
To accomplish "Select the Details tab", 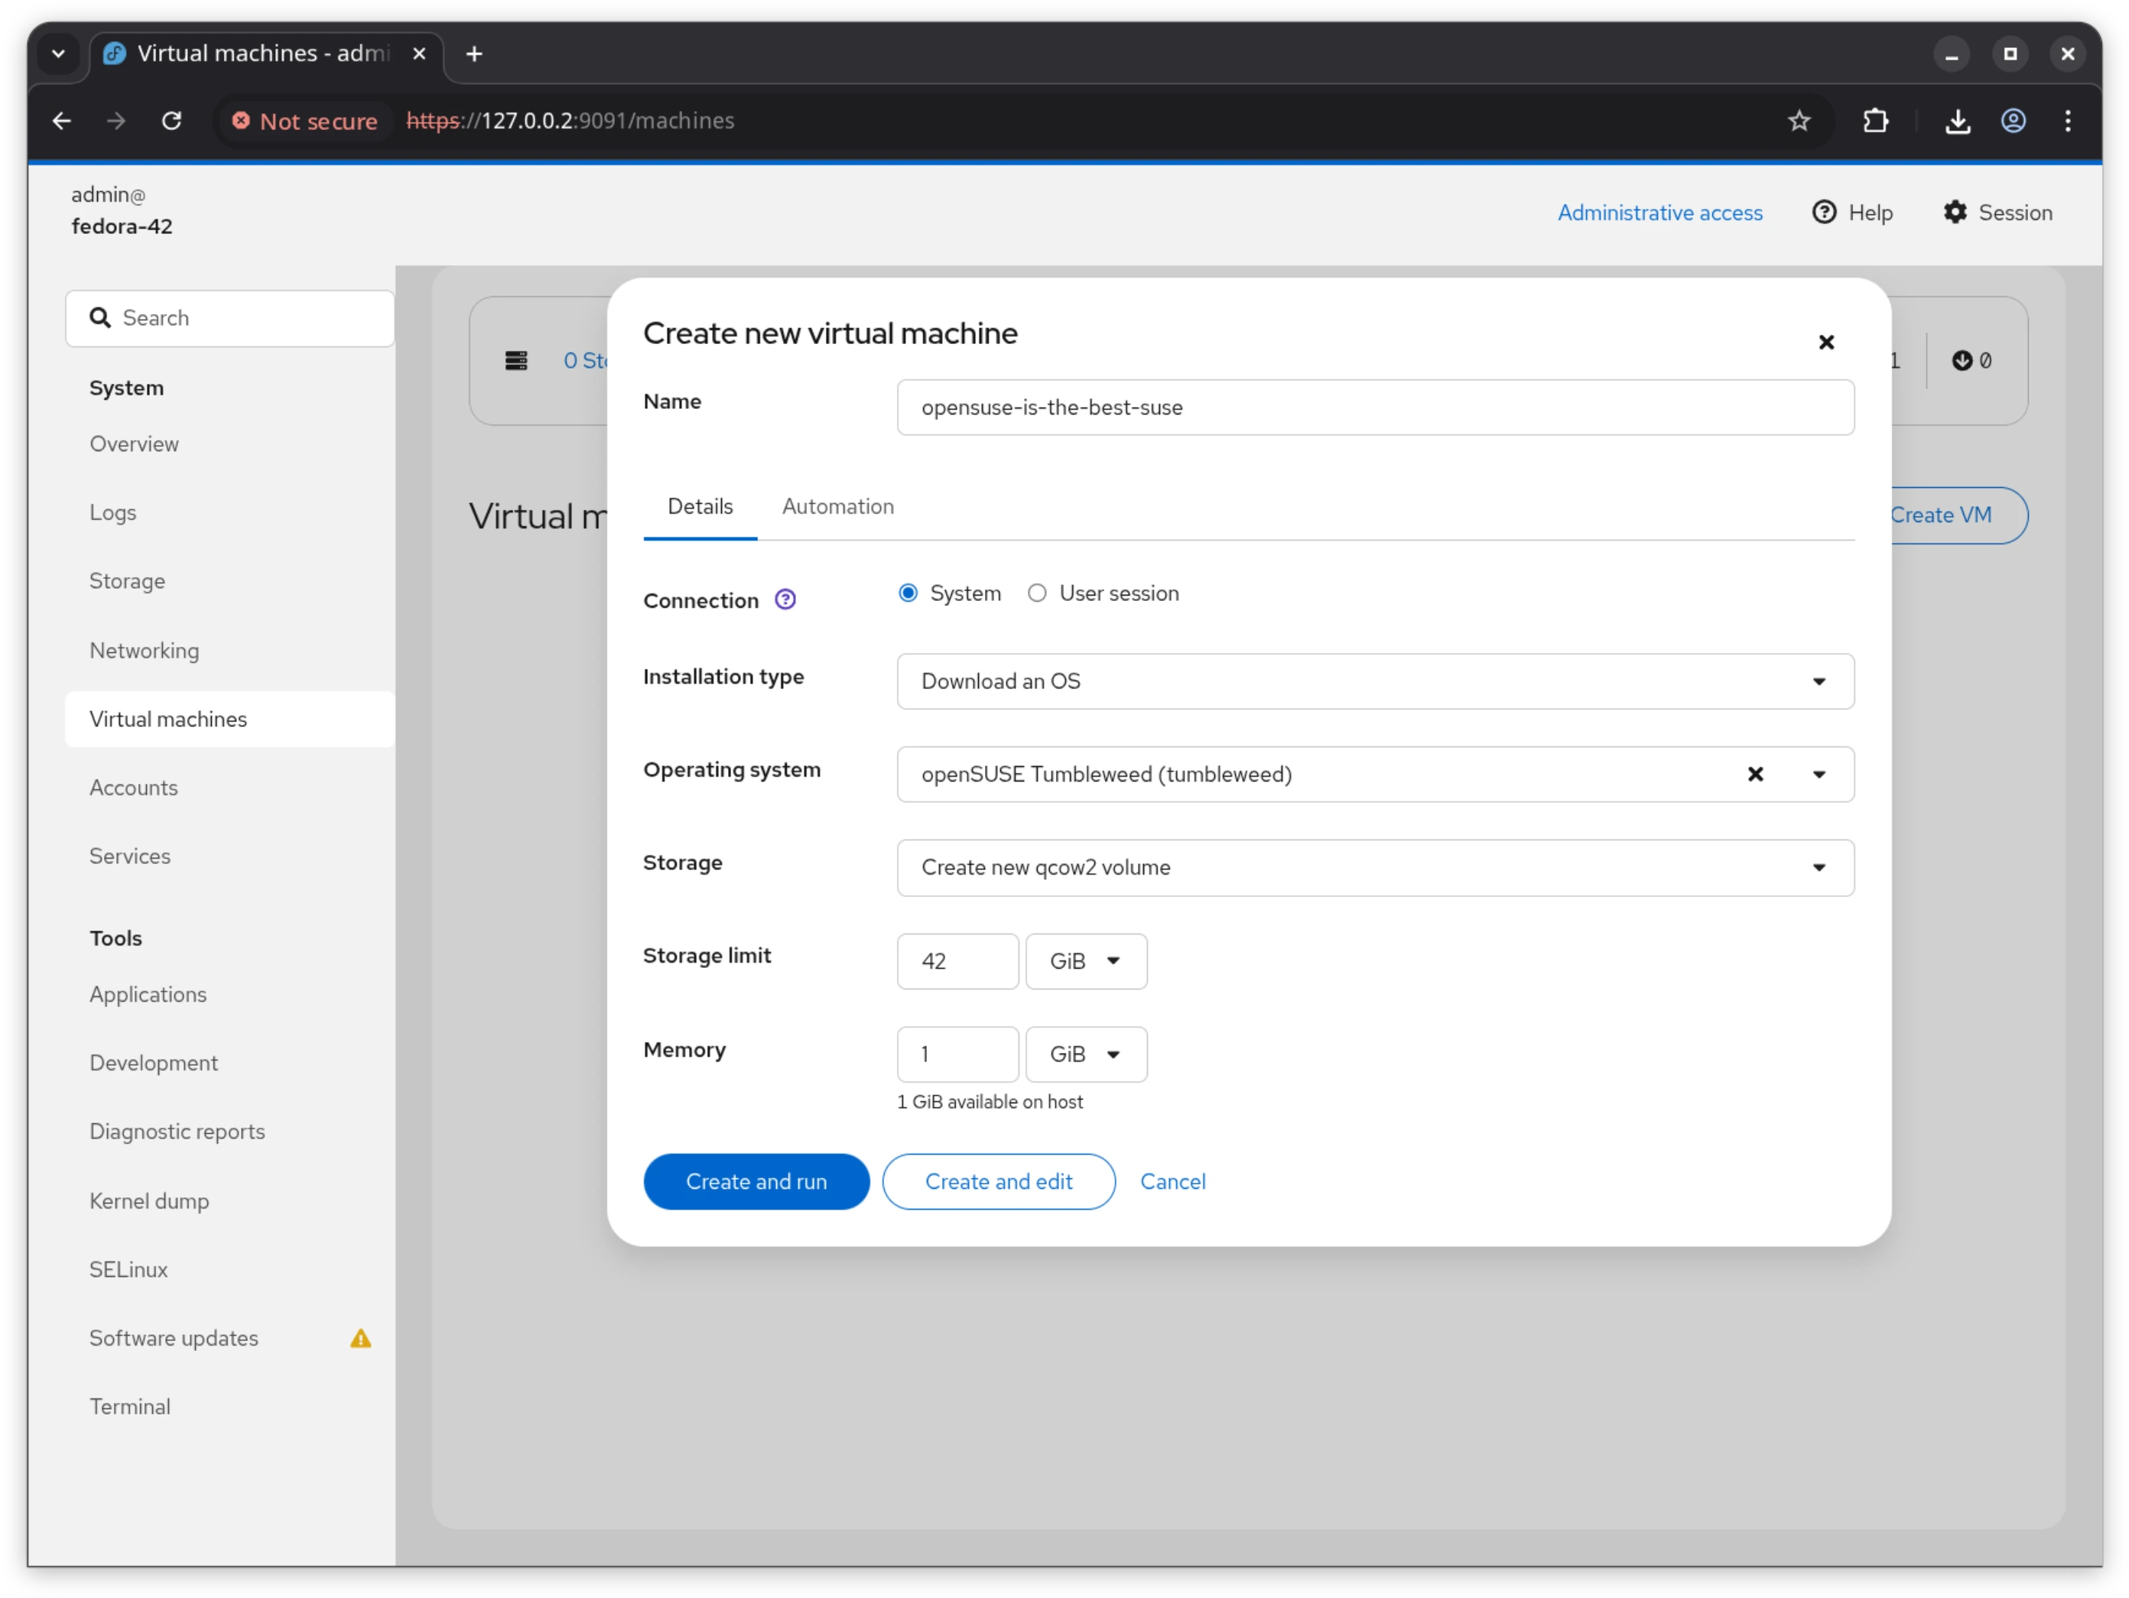I will pos(700,506).
